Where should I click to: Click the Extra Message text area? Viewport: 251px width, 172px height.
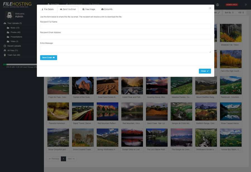[x=125, y=49]
